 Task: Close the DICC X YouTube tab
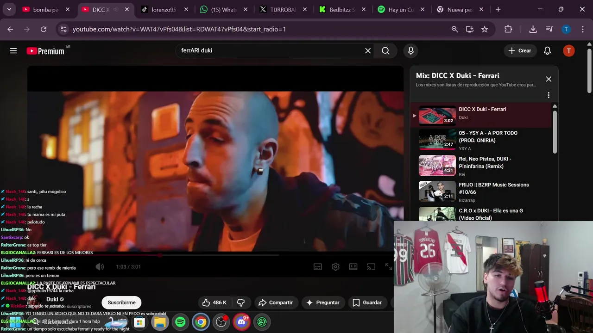[x=127, y=9]
